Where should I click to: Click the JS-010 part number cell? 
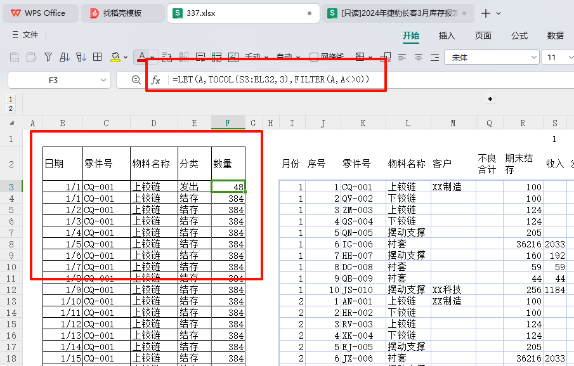[x=363, y=290]
